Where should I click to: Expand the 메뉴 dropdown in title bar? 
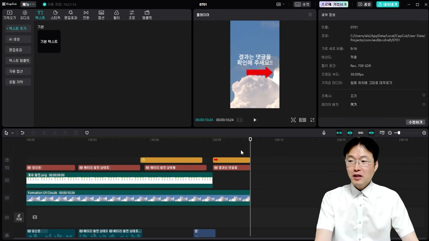(x=28, y=4)
